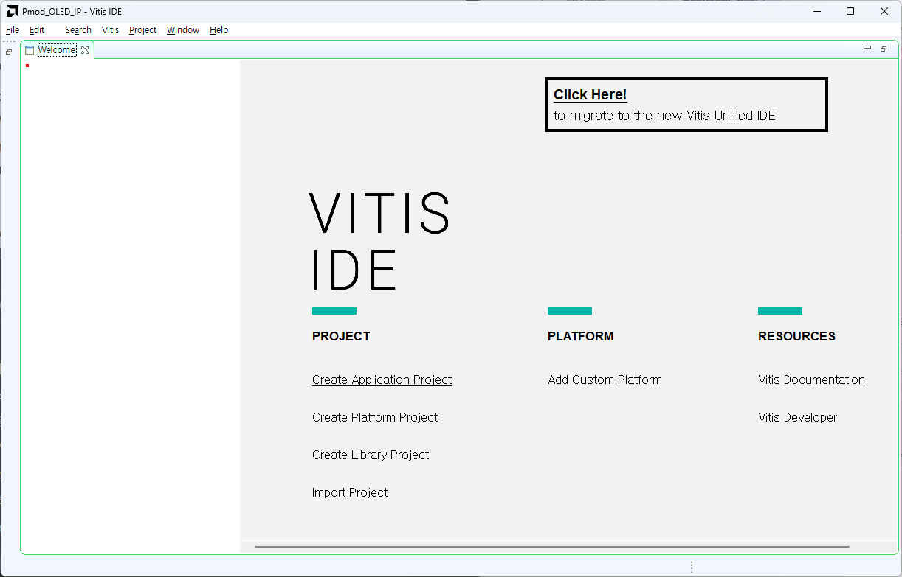This screenshot has width=902, height=577.
Task: Close the Vitis IDE window
Action: coord(884,11)
